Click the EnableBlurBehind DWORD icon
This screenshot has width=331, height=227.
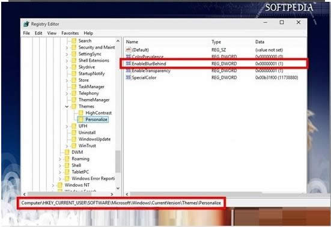point(129,64)
